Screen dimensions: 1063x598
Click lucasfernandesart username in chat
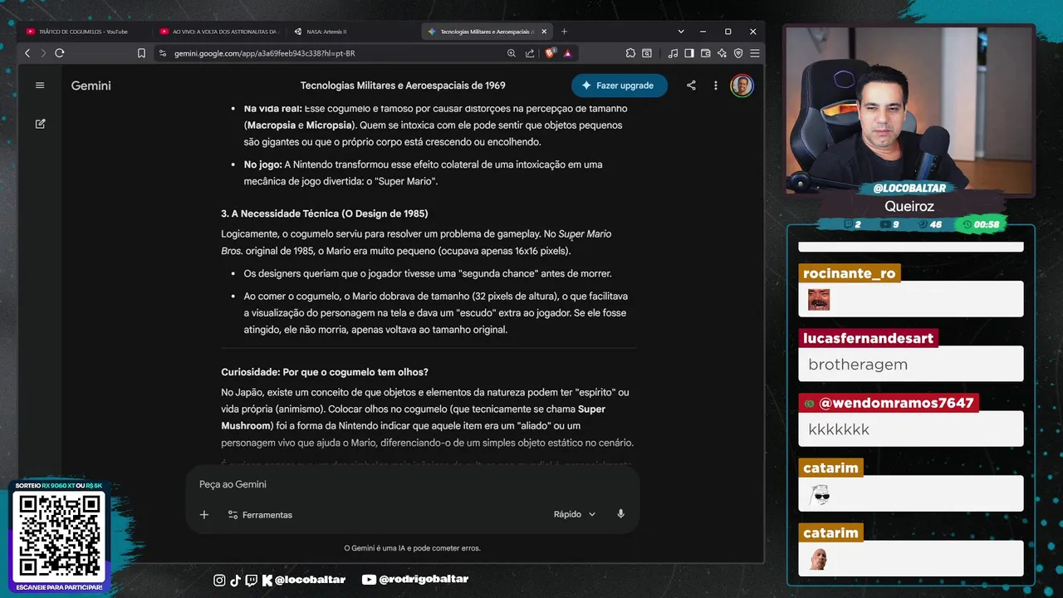(869, 338)
